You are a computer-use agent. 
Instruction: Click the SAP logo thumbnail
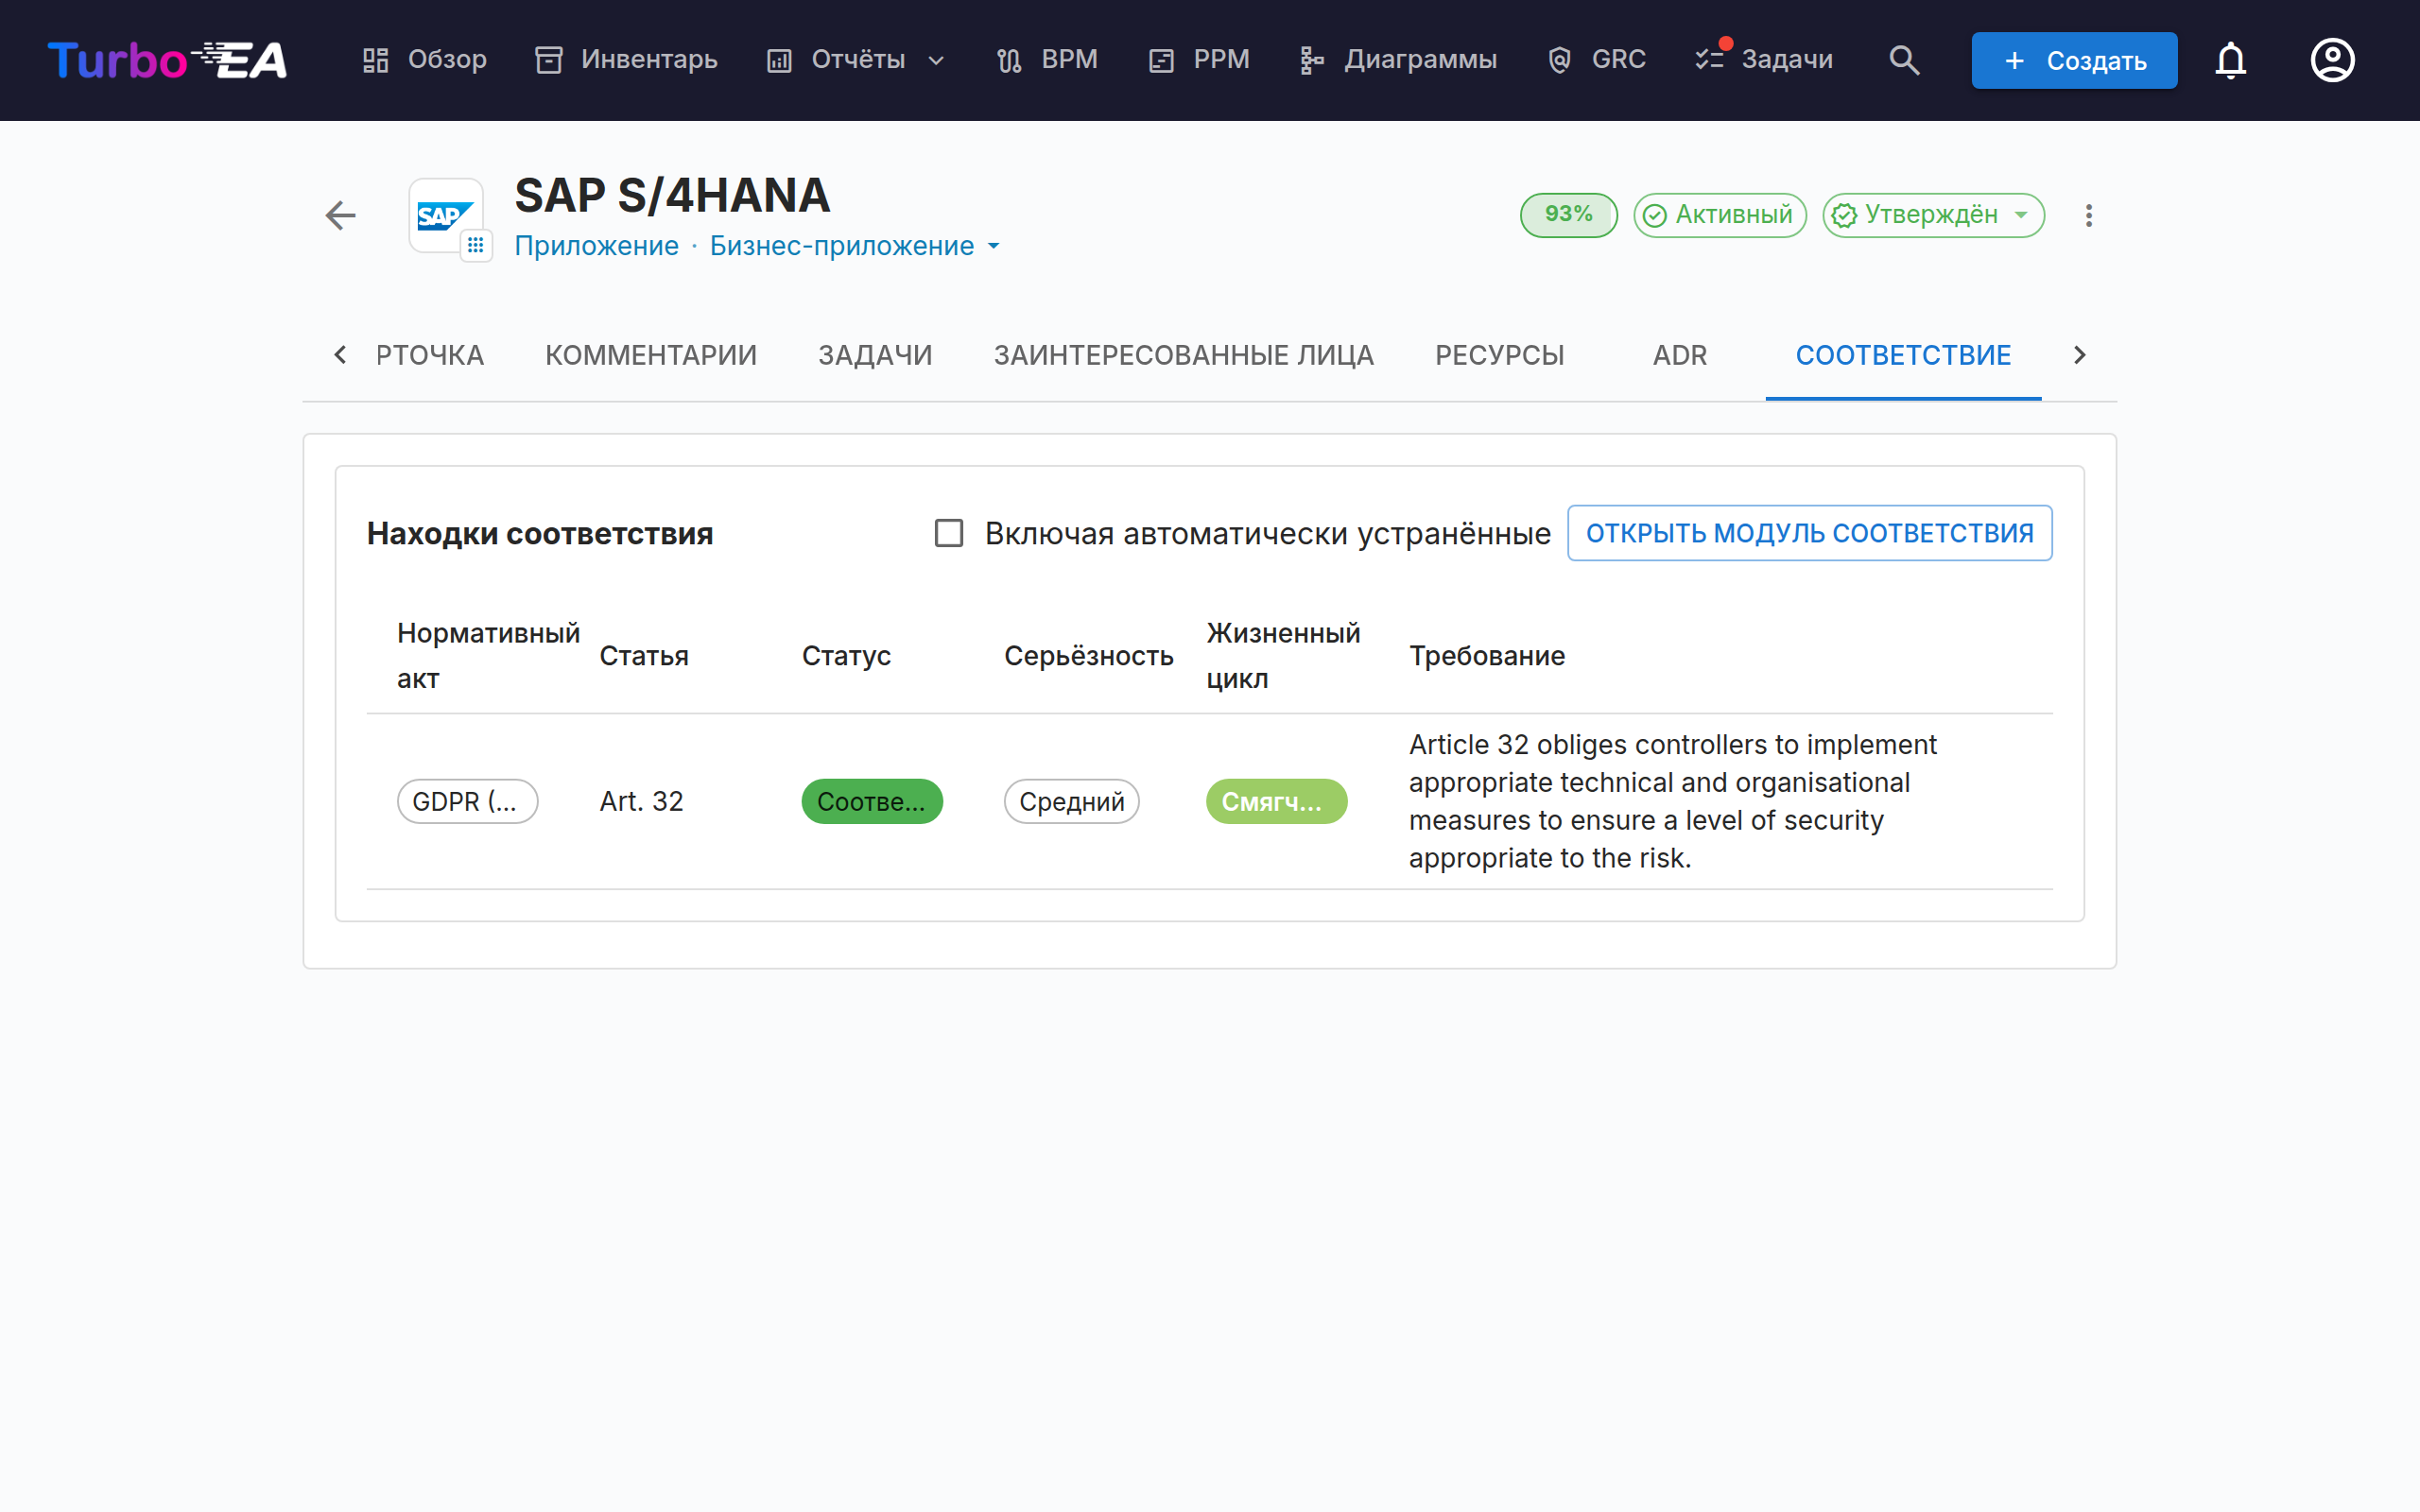tap(445, 215)
